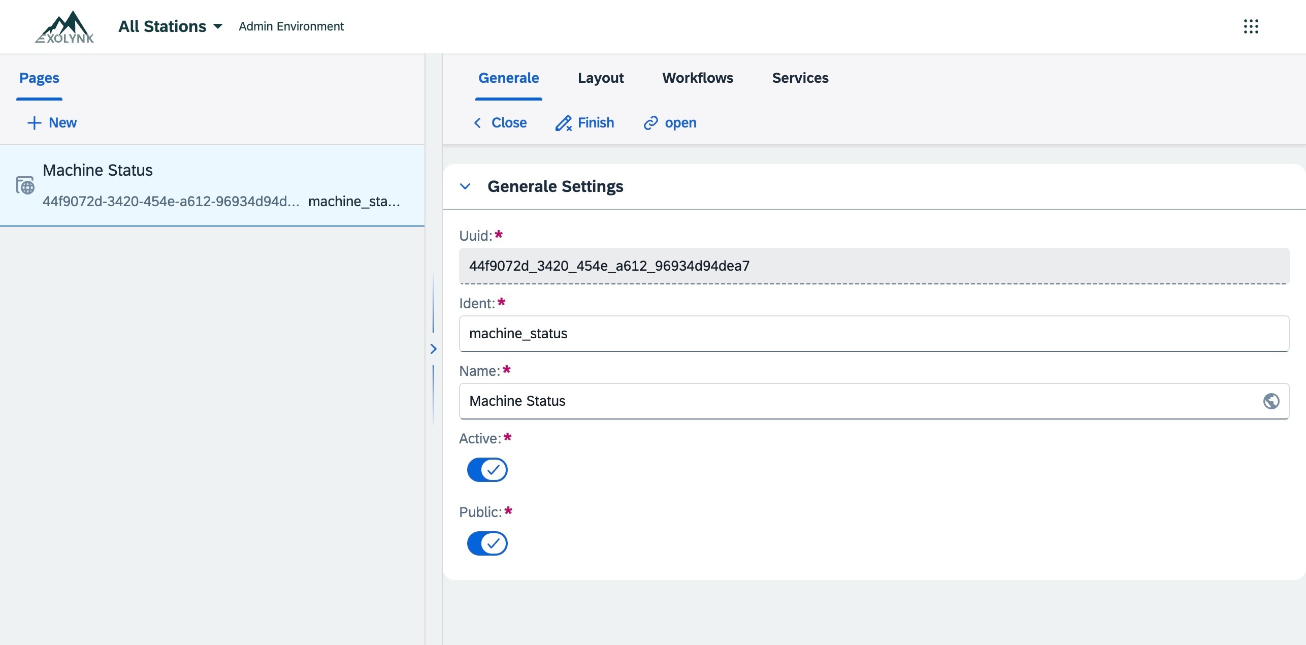Toggle the Active switch off
The height and width of the screenshot is (645, 1306).
coord(487,470)
